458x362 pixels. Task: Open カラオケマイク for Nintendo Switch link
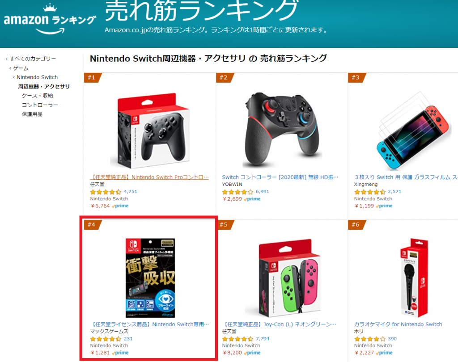(x=398, y=324)
